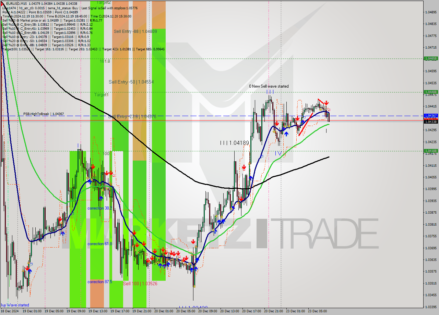Click the 'correction 61.8' label
The width and height of the screenshot is (439, 315).
click(99, 244)
